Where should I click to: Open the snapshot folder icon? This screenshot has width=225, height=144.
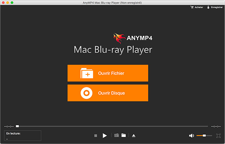pos(123,135)
